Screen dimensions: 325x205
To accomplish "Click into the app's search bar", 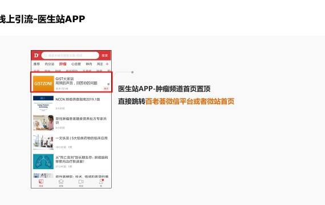I will tap(70, 55).
